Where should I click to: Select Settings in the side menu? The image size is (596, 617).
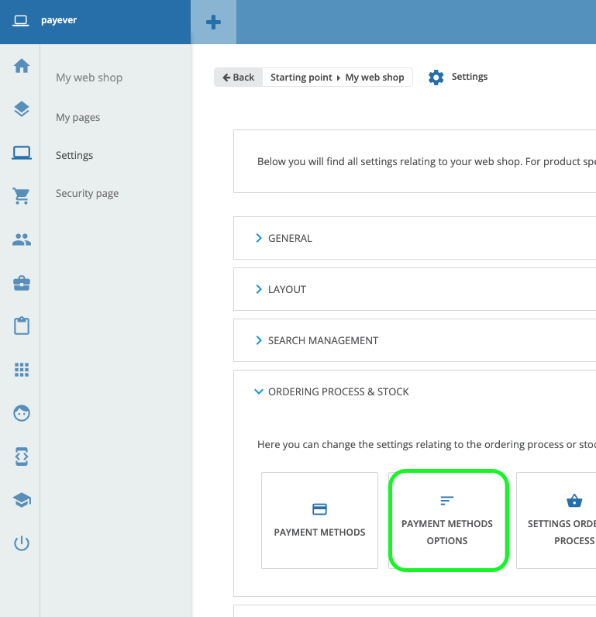click(x=74, y=156)
